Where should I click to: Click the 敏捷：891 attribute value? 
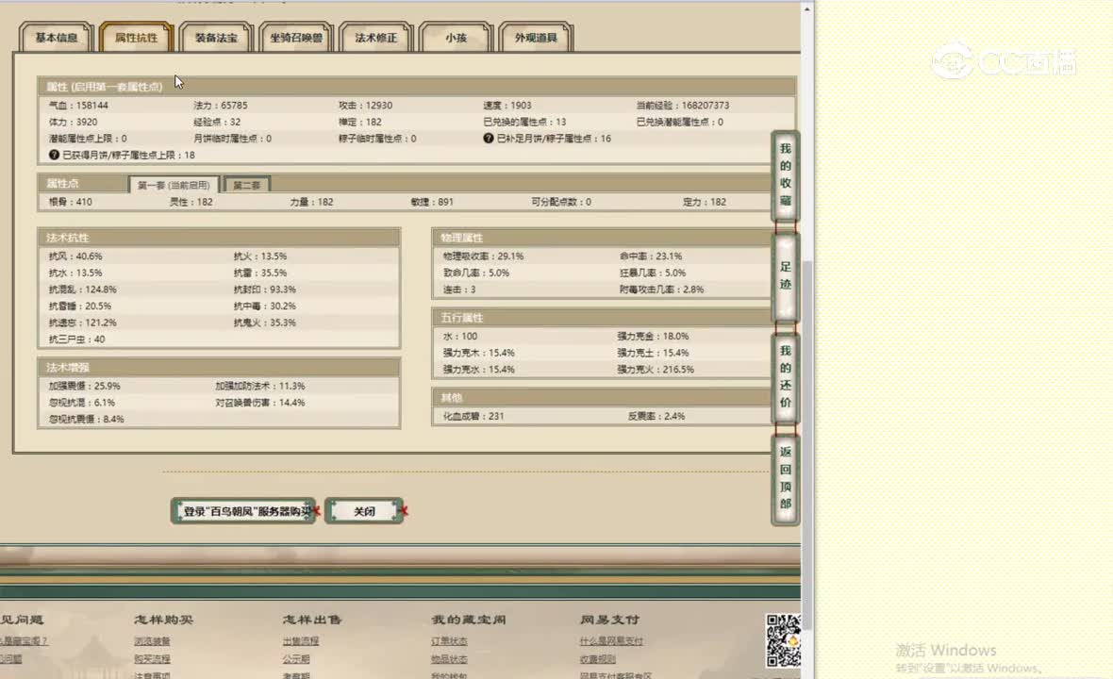click(432, 202)
